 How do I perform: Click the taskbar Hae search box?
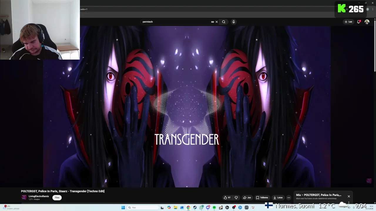point(143,207)
